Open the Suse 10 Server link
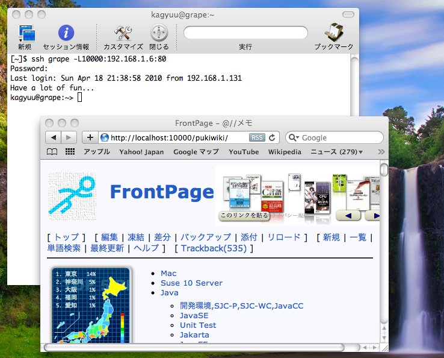Image resolution: width=444 pixels, height=358 pixels. pyautogui.click(x=191, y=283)
